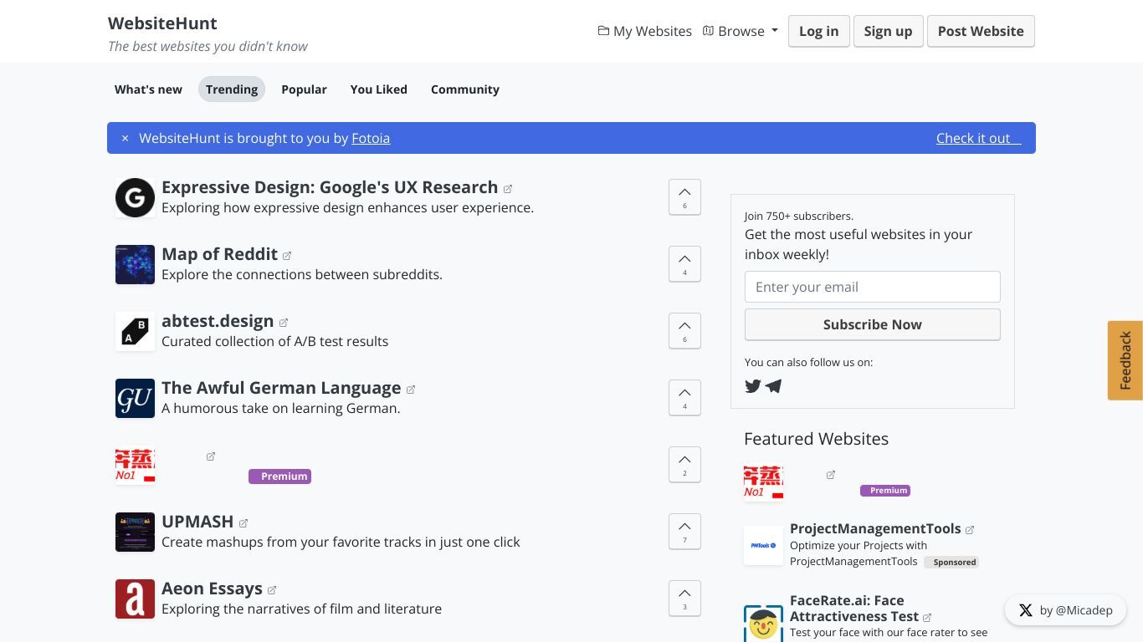Follow WebsiteHunt on Twitter icon
Viewport: 1143px width, 642px height.
(753, 386)
